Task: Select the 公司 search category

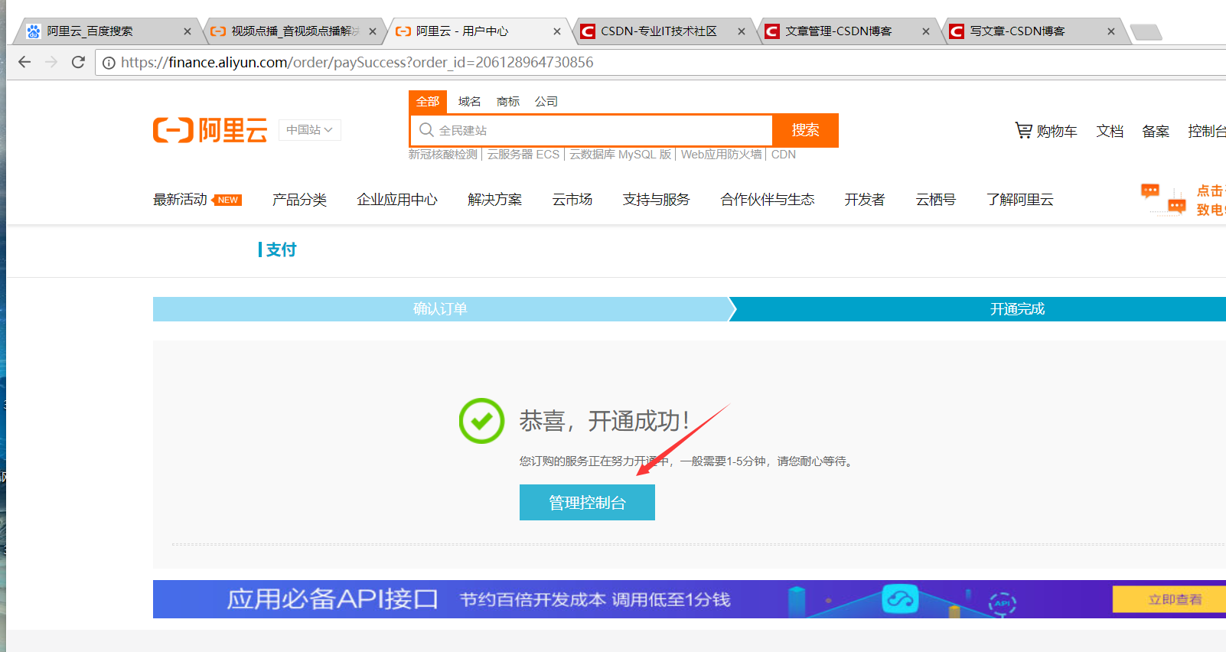Action: 546,102
